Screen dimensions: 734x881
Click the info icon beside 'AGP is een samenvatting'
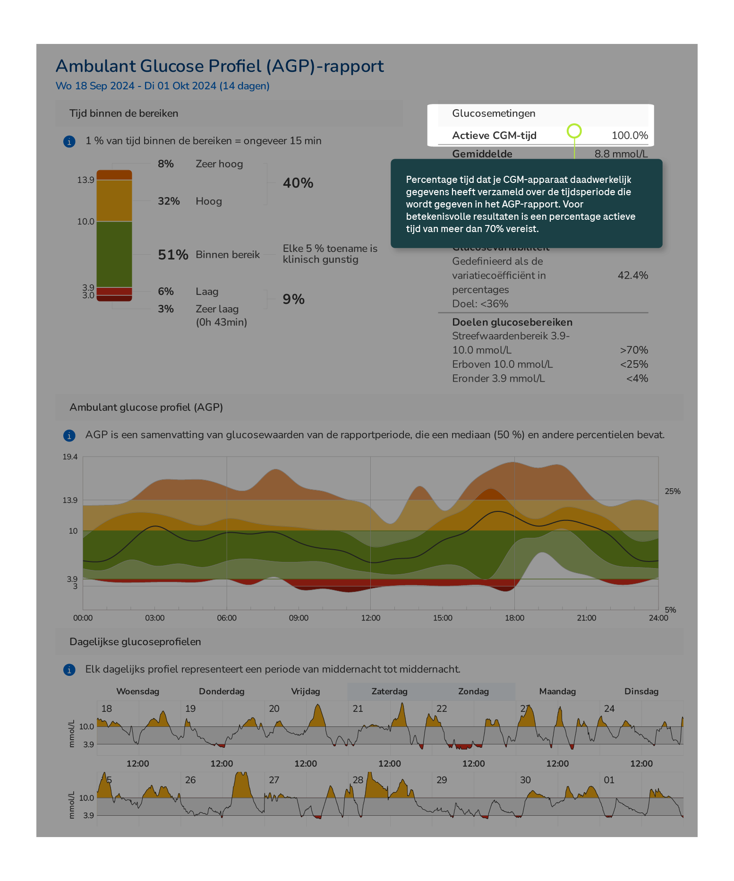[69, 435]
